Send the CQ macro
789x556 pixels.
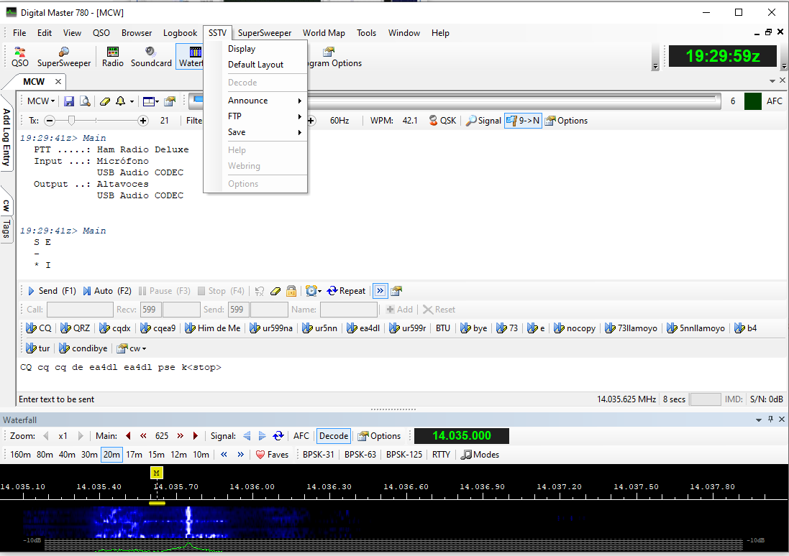[x=39, y=328]
